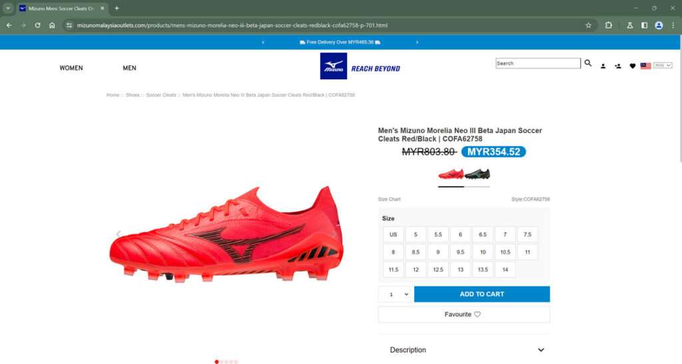Show next product image arrow
The height and width of the screenshot is (364, 682).
[334, 234]
